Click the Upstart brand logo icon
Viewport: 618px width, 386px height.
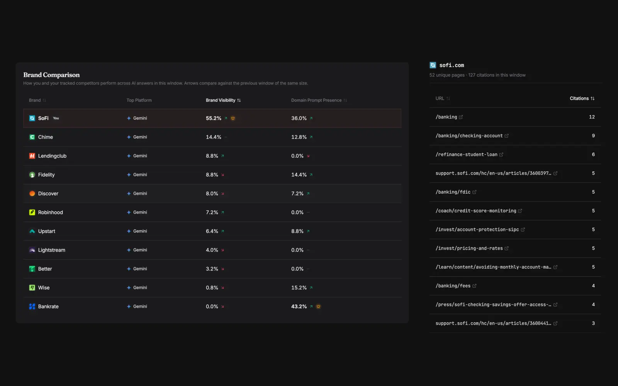tap(32, 231)
